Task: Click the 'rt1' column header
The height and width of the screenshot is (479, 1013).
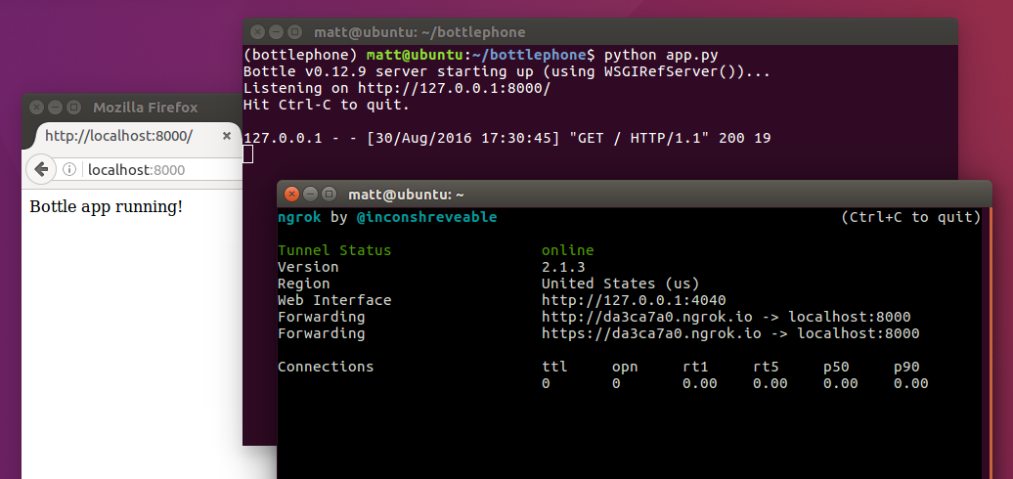Action: 696,368
